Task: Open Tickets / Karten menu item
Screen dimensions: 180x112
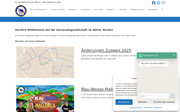Action: point(58,10)
